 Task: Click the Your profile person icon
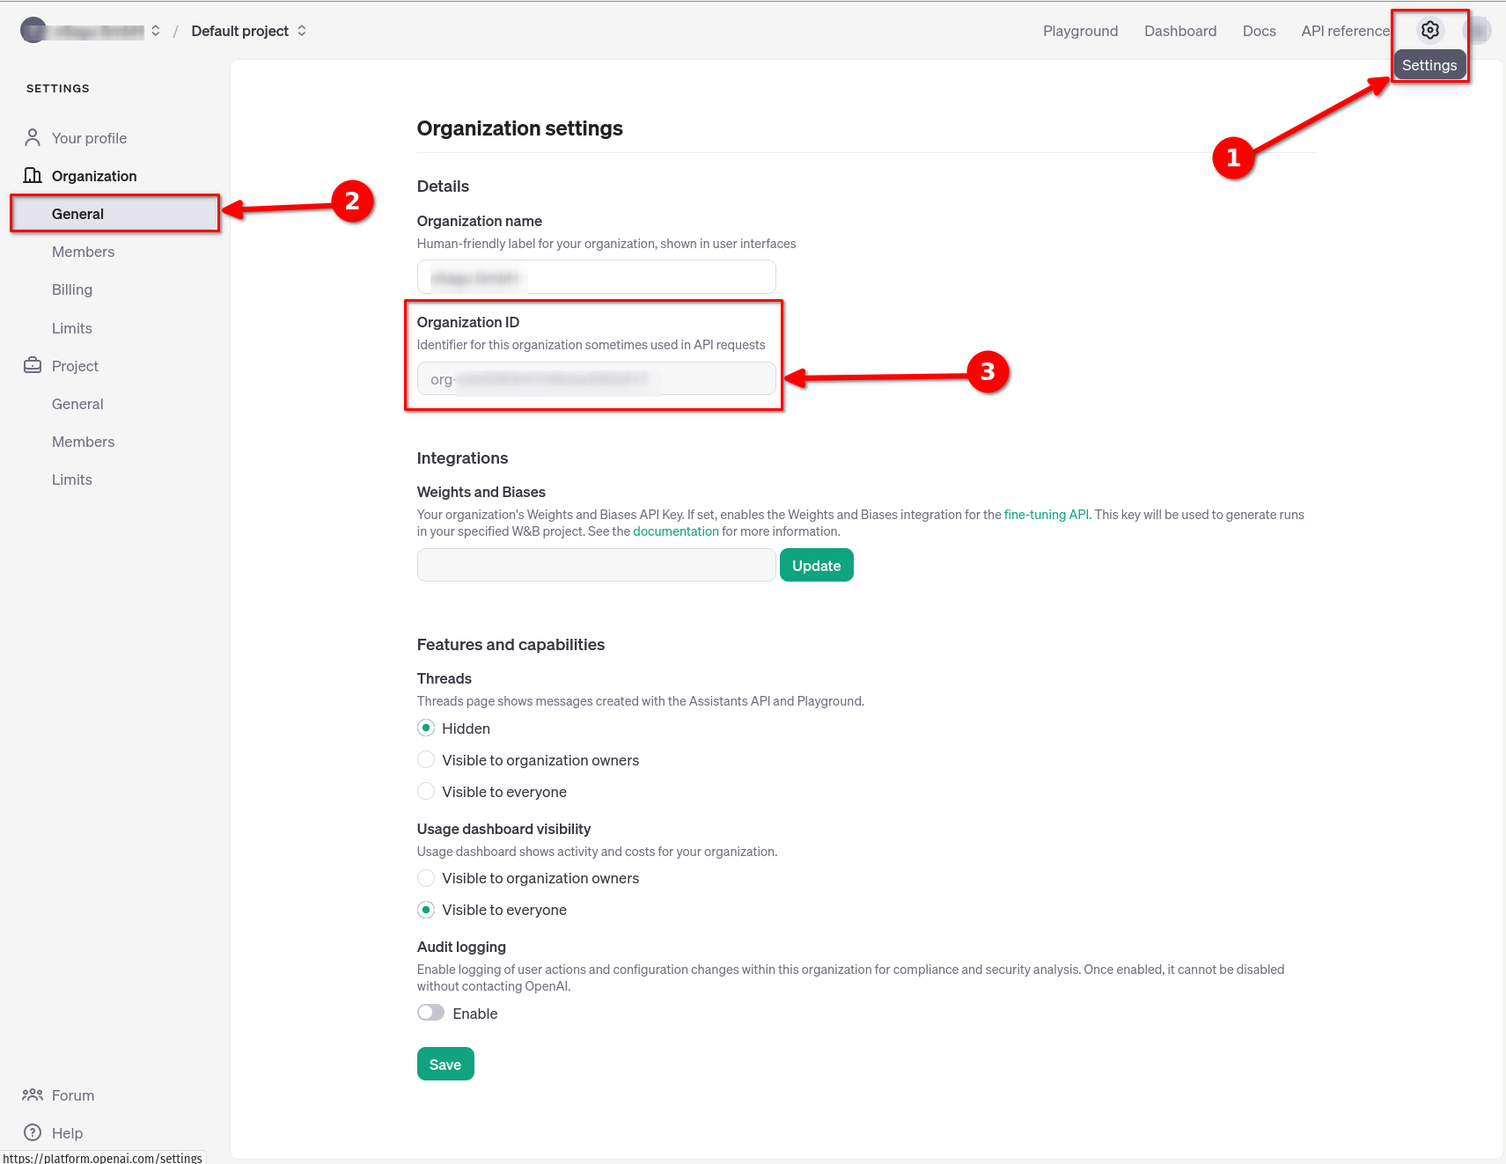click(x=33, y=138)
